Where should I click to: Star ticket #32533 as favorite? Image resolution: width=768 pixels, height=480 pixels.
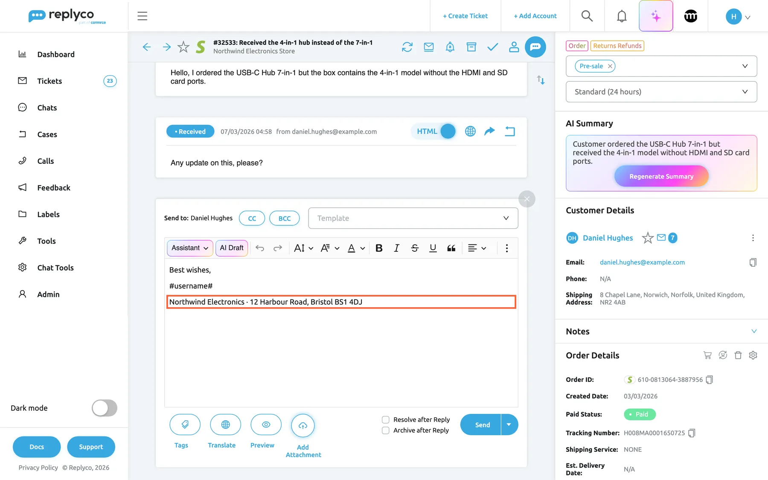coord(183,47)
